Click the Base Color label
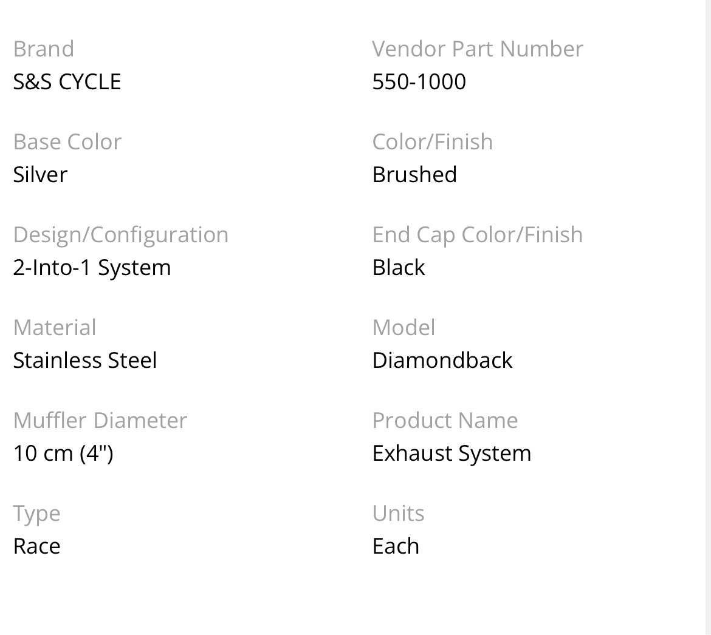711x635 pixels. click(x=67, y=142)
